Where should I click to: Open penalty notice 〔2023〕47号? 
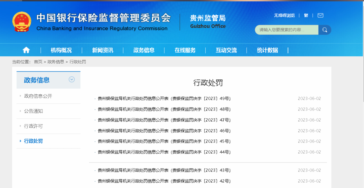click(164, 120)
